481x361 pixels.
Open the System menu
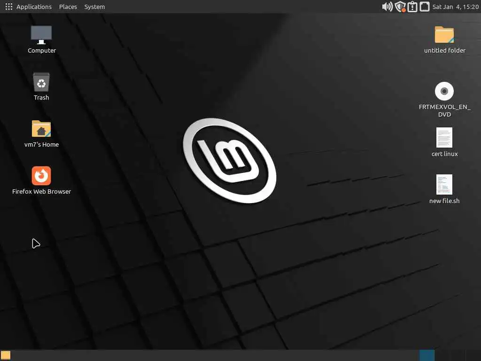coord(94,7)
